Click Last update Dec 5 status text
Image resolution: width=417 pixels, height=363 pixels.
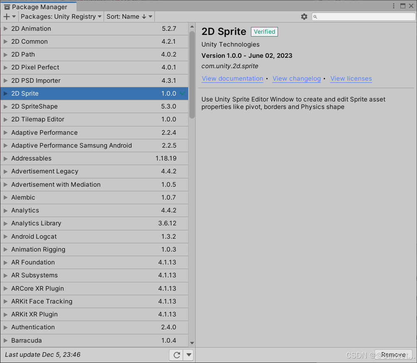tap(42, 355)
